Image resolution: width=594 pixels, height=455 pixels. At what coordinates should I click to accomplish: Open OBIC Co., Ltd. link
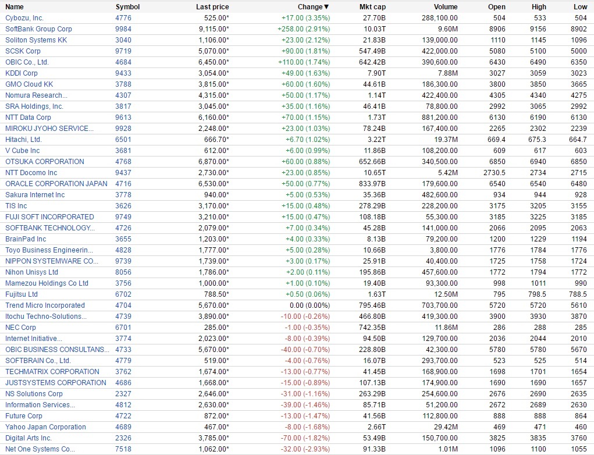(27, 62)
